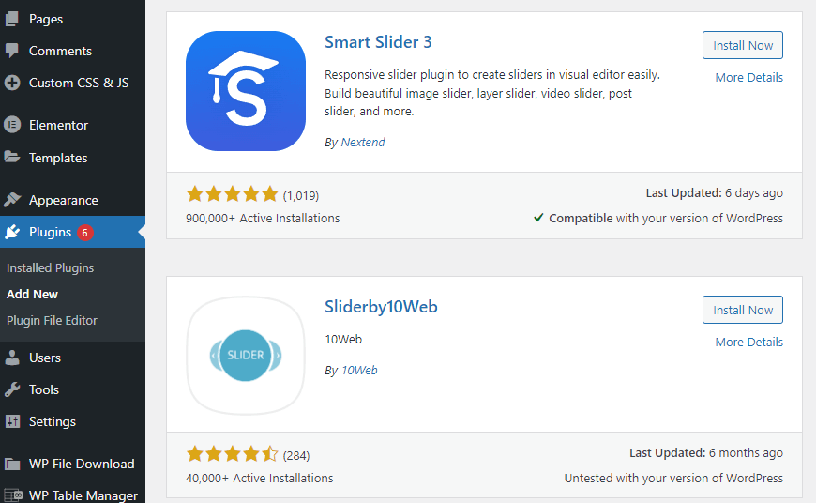816x503 pixels.
Task: Click the Sliderby10Web title link
Action: coord(381,307)
